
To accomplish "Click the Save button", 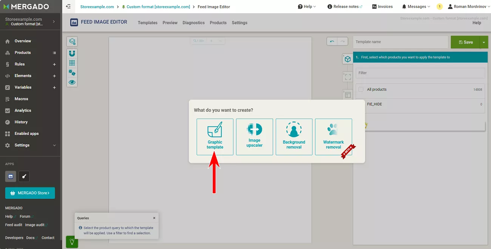I will (465, 42).
